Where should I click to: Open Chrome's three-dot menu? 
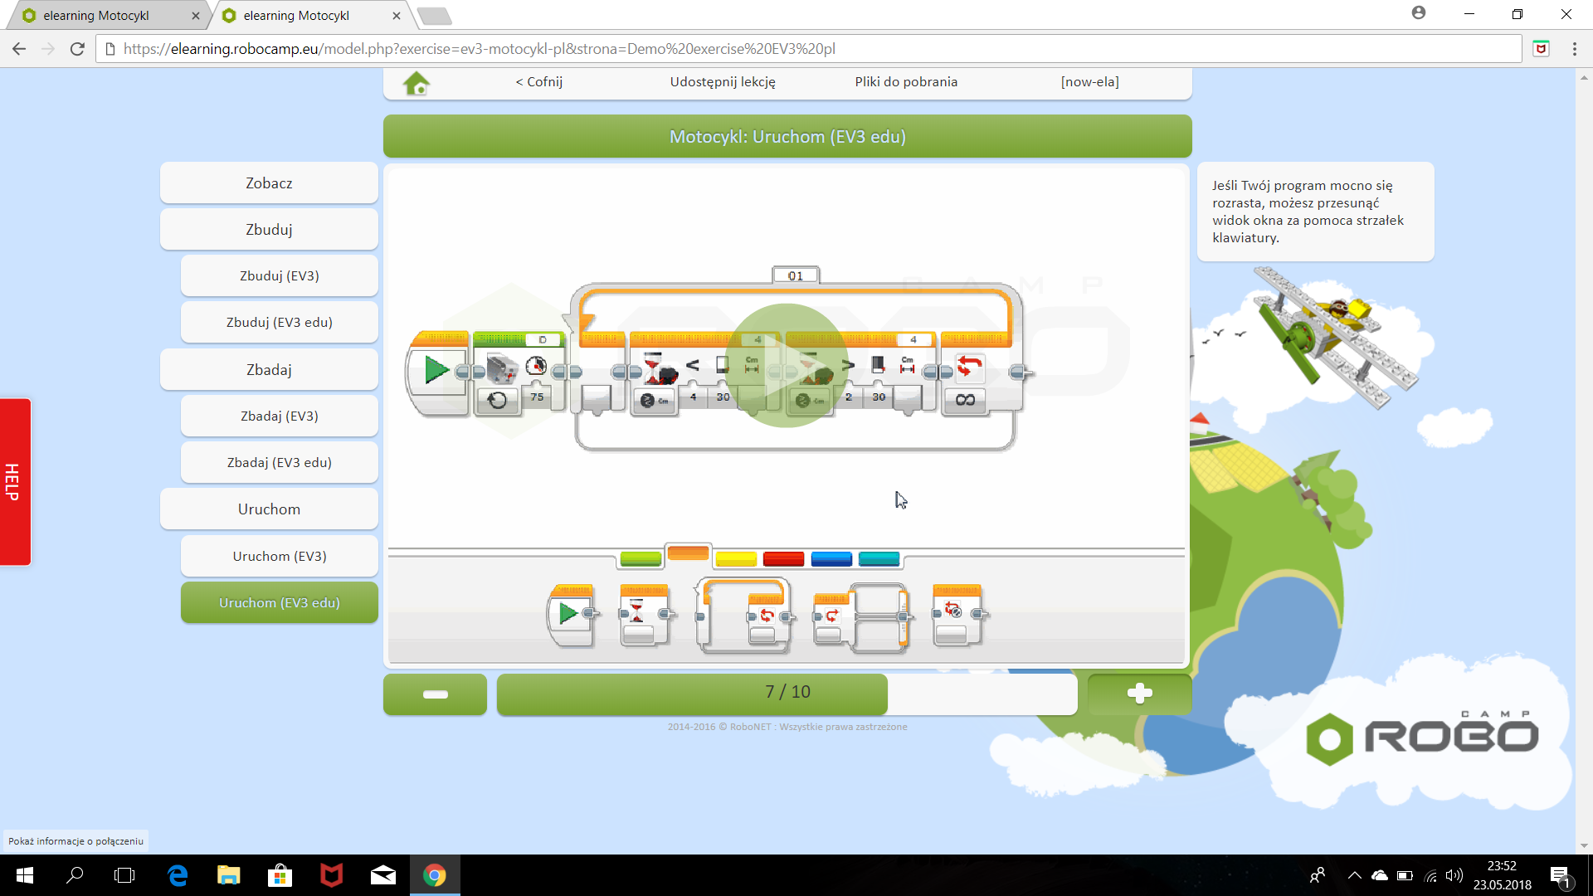tap(1574, 49)
